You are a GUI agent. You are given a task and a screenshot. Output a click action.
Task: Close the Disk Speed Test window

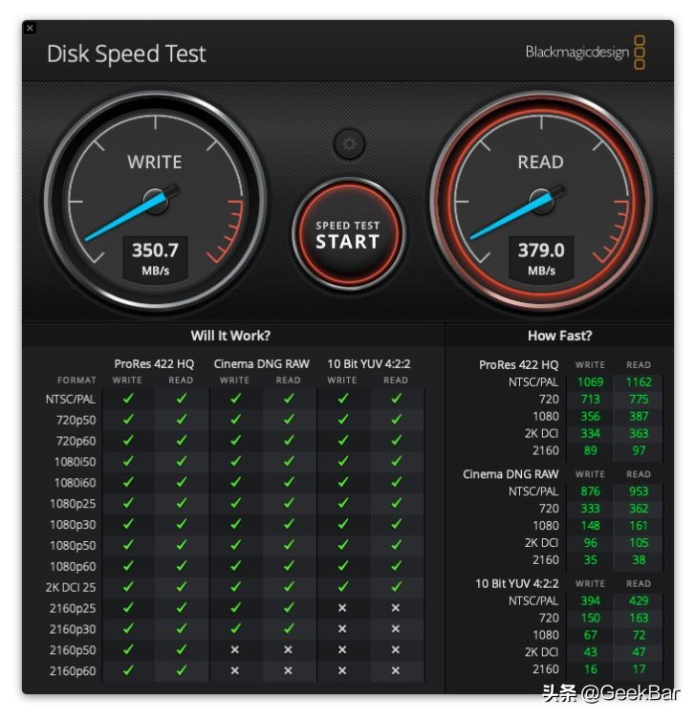click(x=30, y=28)
